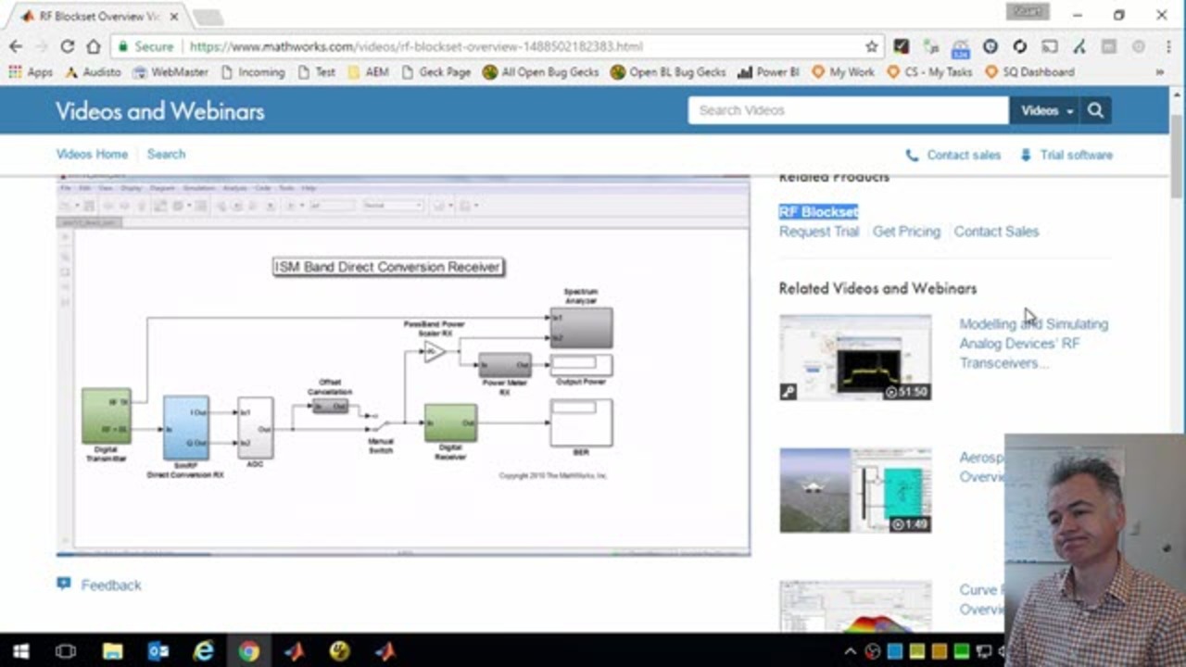This screenshot has width=1186, height=667.
Task: Click the video progress bar
Action: tap(403, 554)
